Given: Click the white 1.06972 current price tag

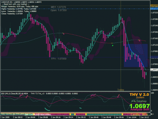Looking at the screenshot, I should tap(154, 70).
